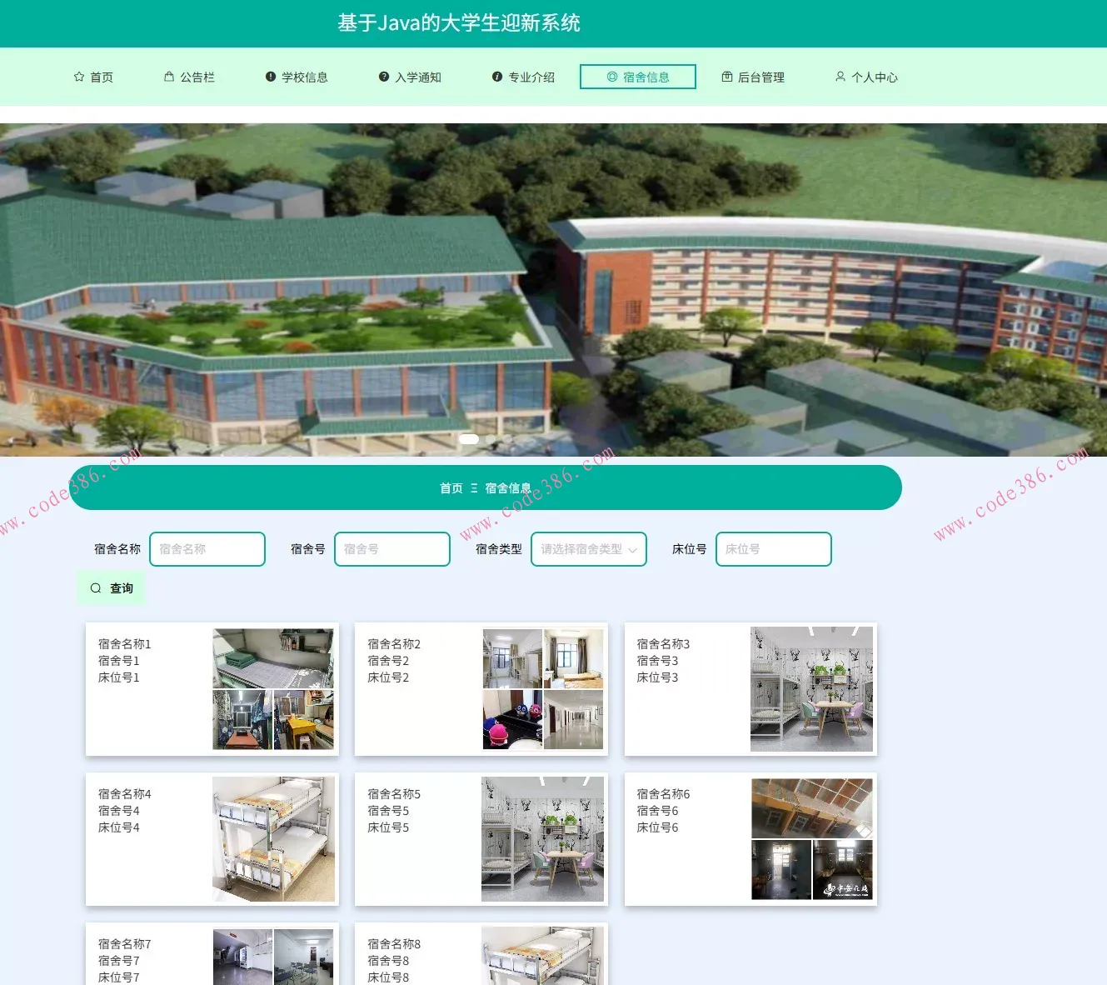1107x985 pixels.
Task: Go to the 学校信息 menu item
Action: [x=297, y=77]
